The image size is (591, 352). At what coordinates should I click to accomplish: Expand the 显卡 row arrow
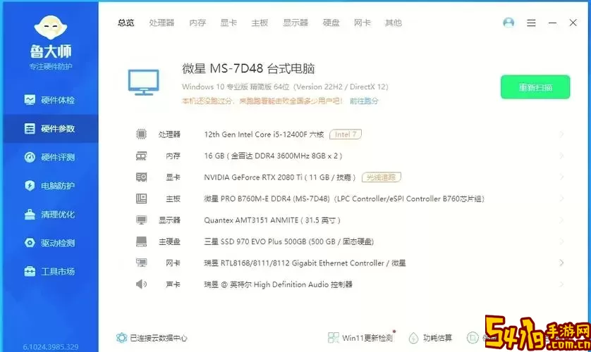click(x=561, y=177)
